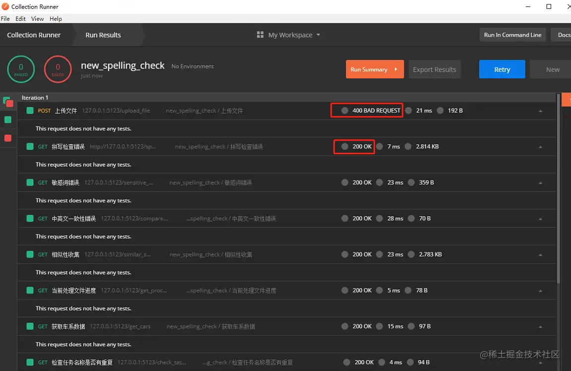Screen dimensions: 571x371
Task: Click the size dot beside 2.814 KB
Action: 408,146
